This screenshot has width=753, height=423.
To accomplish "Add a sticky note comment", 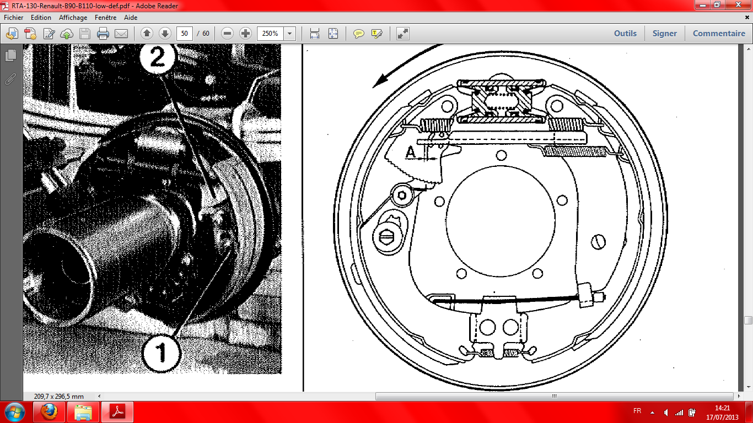I will click(x=359, y=34).
